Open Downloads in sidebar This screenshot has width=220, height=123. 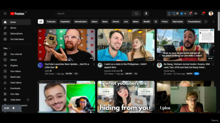(16, 88)
